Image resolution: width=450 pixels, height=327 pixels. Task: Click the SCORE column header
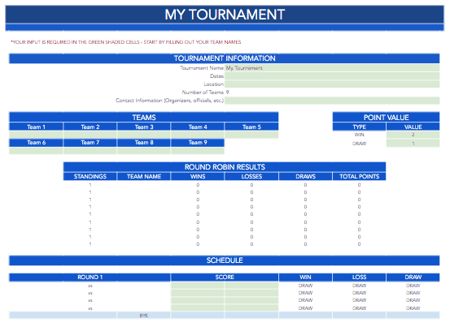[x=225, y=278]
